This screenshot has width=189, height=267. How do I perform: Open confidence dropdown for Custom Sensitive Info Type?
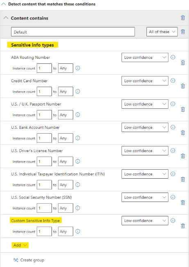(145, 221)
